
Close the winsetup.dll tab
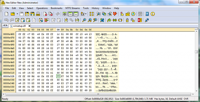click(29, 26)
